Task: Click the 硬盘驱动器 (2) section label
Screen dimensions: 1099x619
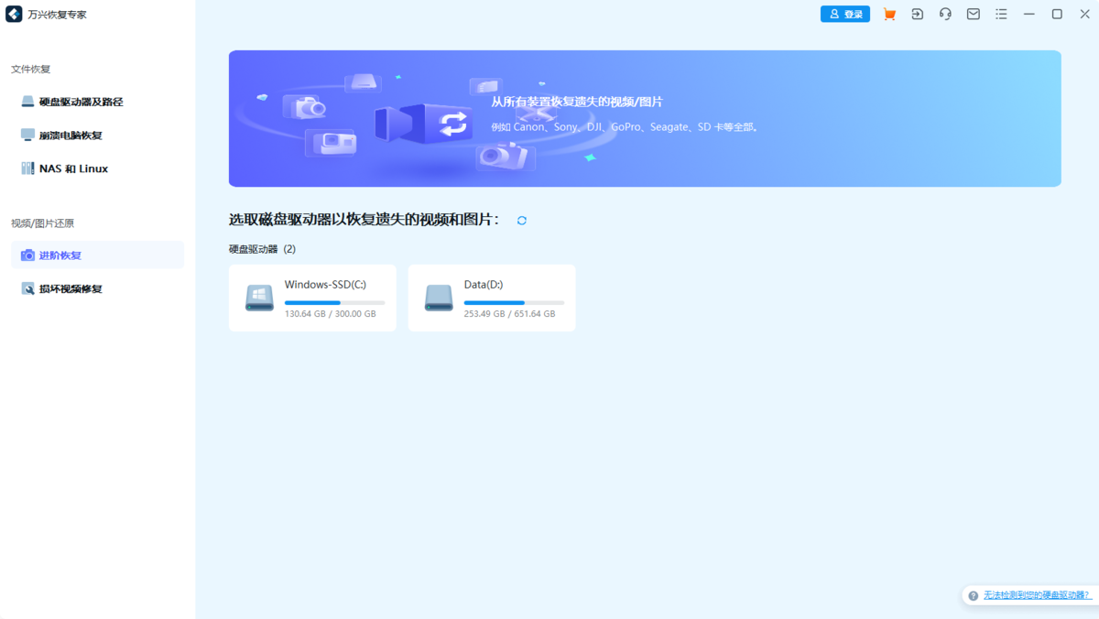Action: click(x=261, y=248)
